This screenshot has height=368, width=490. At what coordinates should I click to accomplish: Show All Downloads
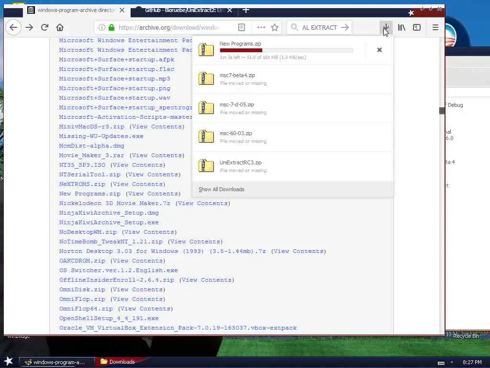(222, 189)
